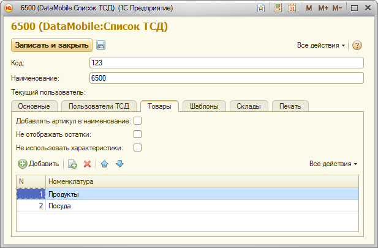Move row down with blue arrow
The width and height of the screenshot is (378, 248).
(119, 164)
